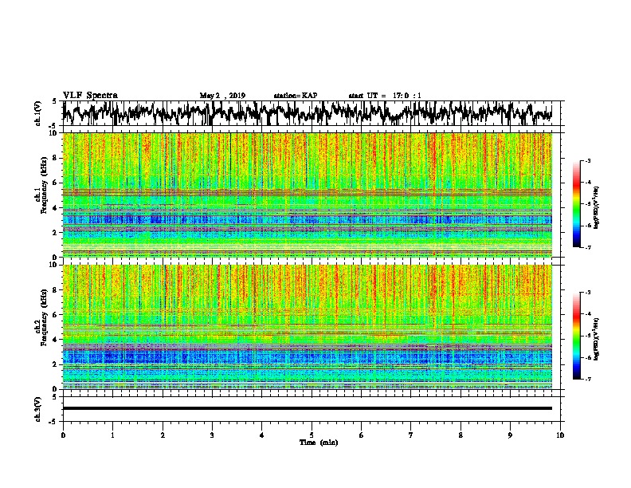Select the date text "May 2, 2019"
This screenshot has width=631, height=488.
[x=222, y=96]
